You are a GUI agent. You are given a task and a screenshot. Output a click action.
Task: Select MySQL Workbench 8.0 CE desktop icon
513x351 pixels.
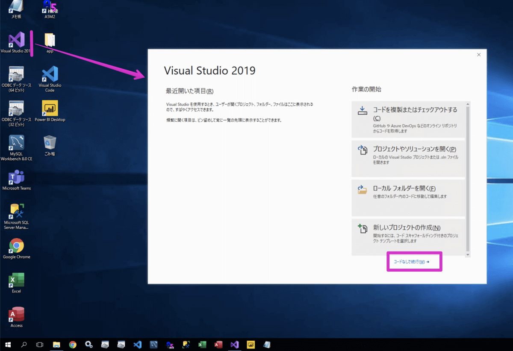[x=16, y=148]
